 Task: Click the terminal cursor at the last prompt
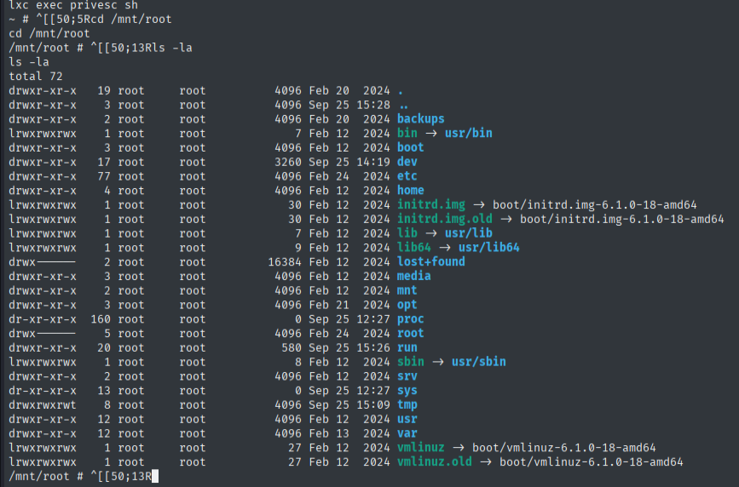tap(153, 477)
